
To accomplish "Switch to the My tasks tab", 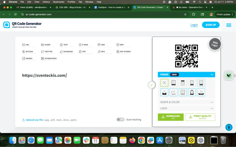I will (190, 7).
